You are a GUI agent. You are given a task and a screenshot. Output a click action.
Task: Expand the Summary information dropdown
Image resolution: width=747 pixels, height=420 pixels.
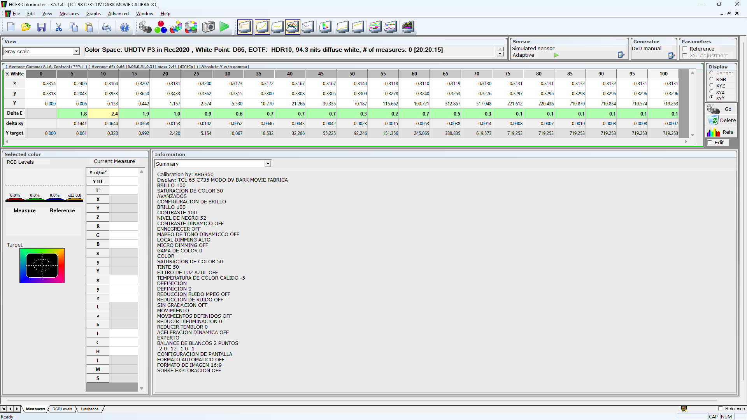click(x=268, y=164)
